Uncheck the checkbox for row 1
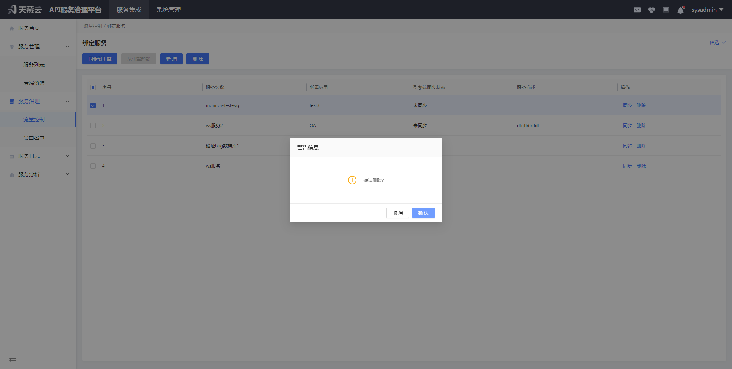 coord(93,105)
